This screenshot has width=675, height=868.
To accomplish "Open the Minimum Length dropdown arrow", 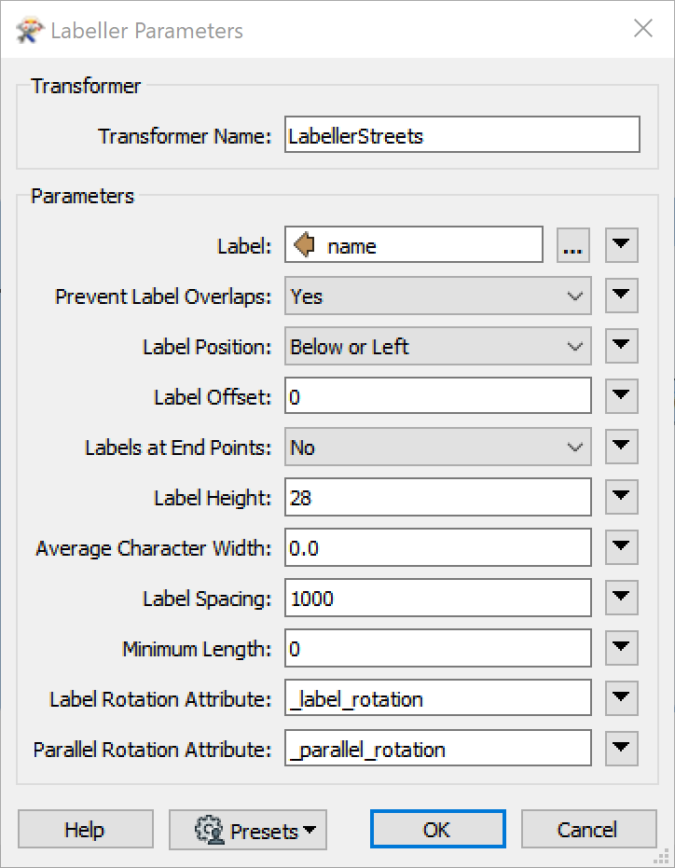I will [x=621, y=648].
